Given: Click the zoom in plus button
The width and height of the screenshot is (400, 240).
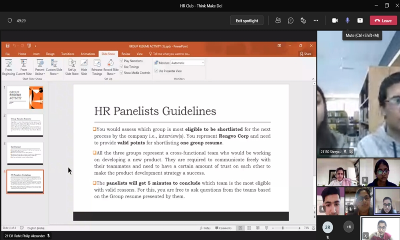Looking at the screenshot, I should 300,228.
